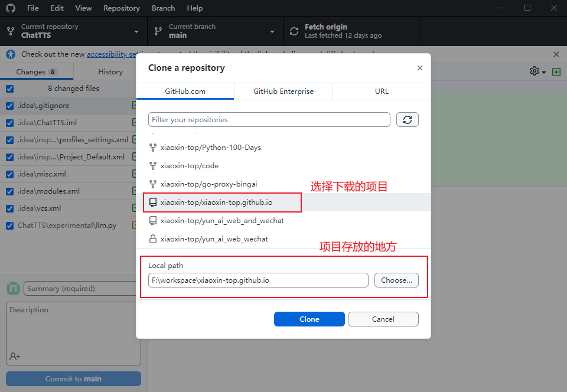Switch to the URL tab
The image size is (567, 392).
[382, 92]
